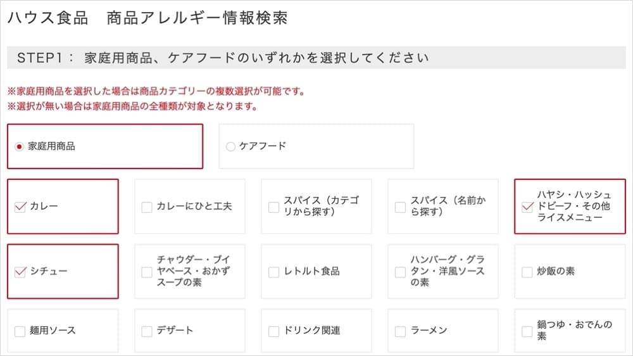Check チャウダー・ブイヤベース・おかずスープの素 checkbox
Screen dimensions: 633x356
click(147, 272)
